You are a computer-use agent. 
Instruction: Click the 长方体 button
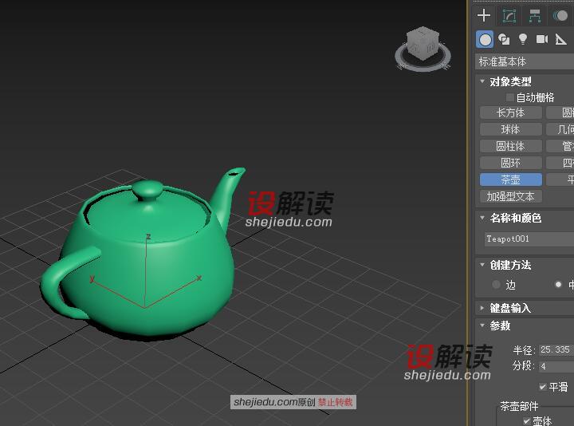pyautogui.click(x=511, y=112)
